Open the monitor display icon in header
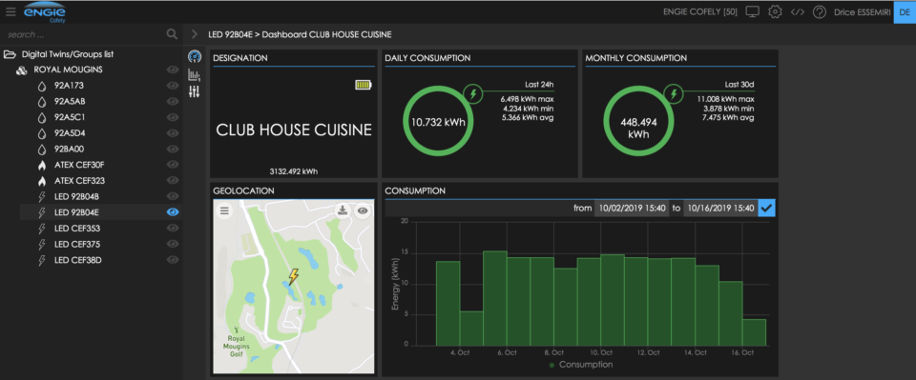Image resolution: width=916 pixels, height=380 pixels. pyautogui.click(x=753, y=11)
